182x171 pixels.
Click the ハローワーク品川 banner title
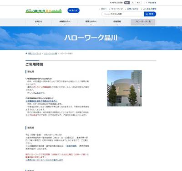(91, 38)
